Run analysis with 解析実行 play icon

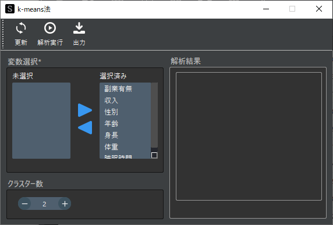pyautogui.click(x=50, y=28)
